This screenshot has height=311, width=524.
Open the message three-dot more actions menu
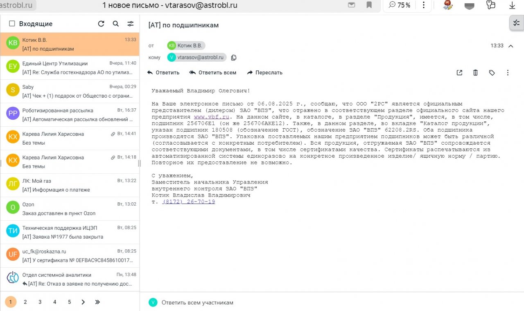tap(508, 73)
